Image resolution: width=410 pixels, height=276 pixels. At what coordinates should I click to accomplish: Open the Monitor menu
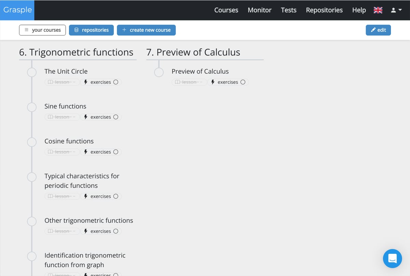click(259, 10)
